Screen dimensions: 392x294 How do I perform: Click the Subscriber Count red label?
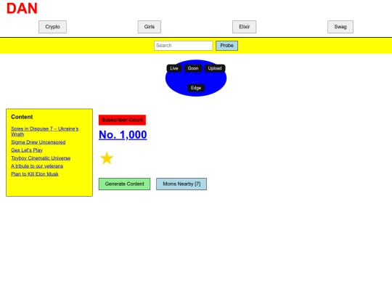(122, 120)
